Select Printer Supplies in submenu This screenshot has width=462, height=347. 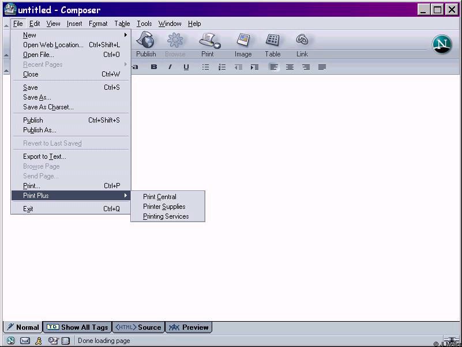[x=168, y=207]
